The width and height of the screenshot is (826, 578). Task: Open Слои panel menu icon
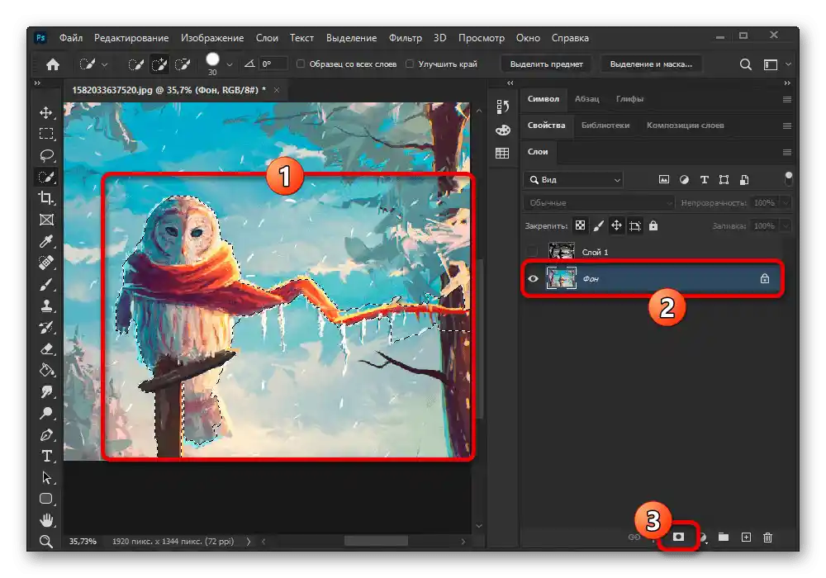point(787,152)
